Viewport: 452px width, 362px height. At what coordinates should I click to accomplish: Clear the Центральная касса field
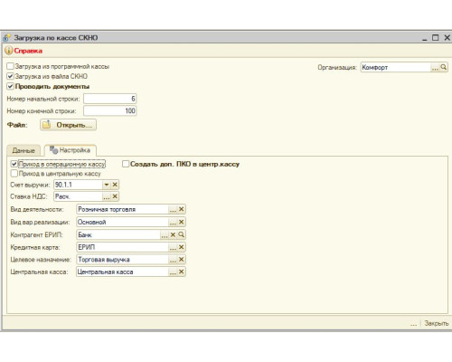[182, 271]
